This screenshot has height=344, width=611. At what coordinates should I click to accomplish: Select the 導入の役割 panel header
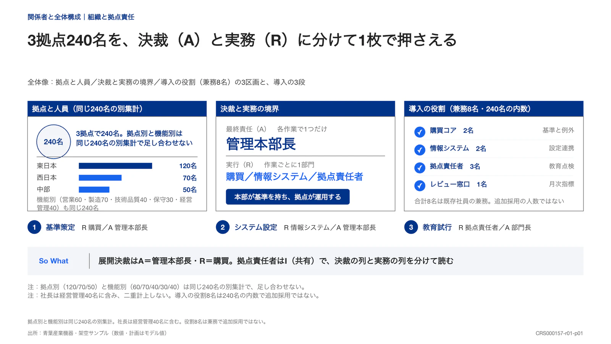coord(493,109)
